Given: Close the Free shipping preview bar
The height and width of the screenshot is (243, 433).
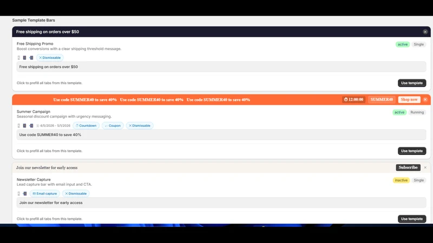Looking at the screenshot, I should click(425, 32).
